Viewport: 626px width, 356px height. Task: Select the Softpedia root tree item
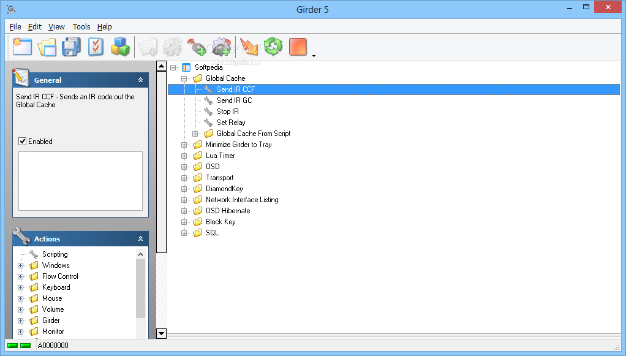click(x=208, y=67)
